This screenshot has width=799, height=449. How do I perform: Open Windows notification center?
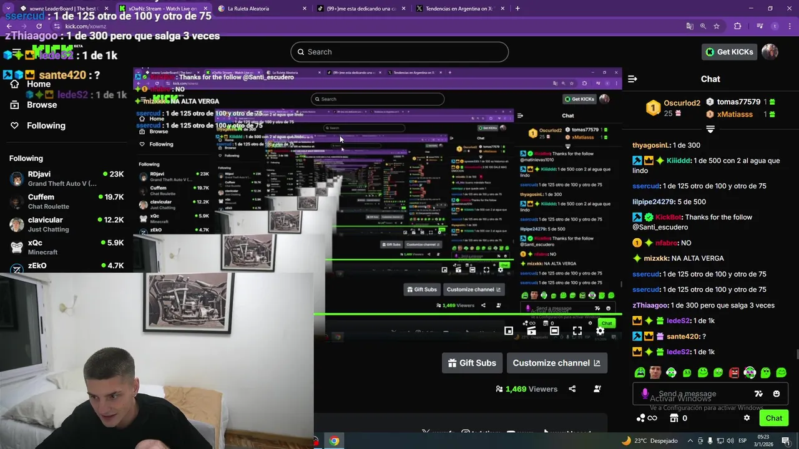(786, 441)
